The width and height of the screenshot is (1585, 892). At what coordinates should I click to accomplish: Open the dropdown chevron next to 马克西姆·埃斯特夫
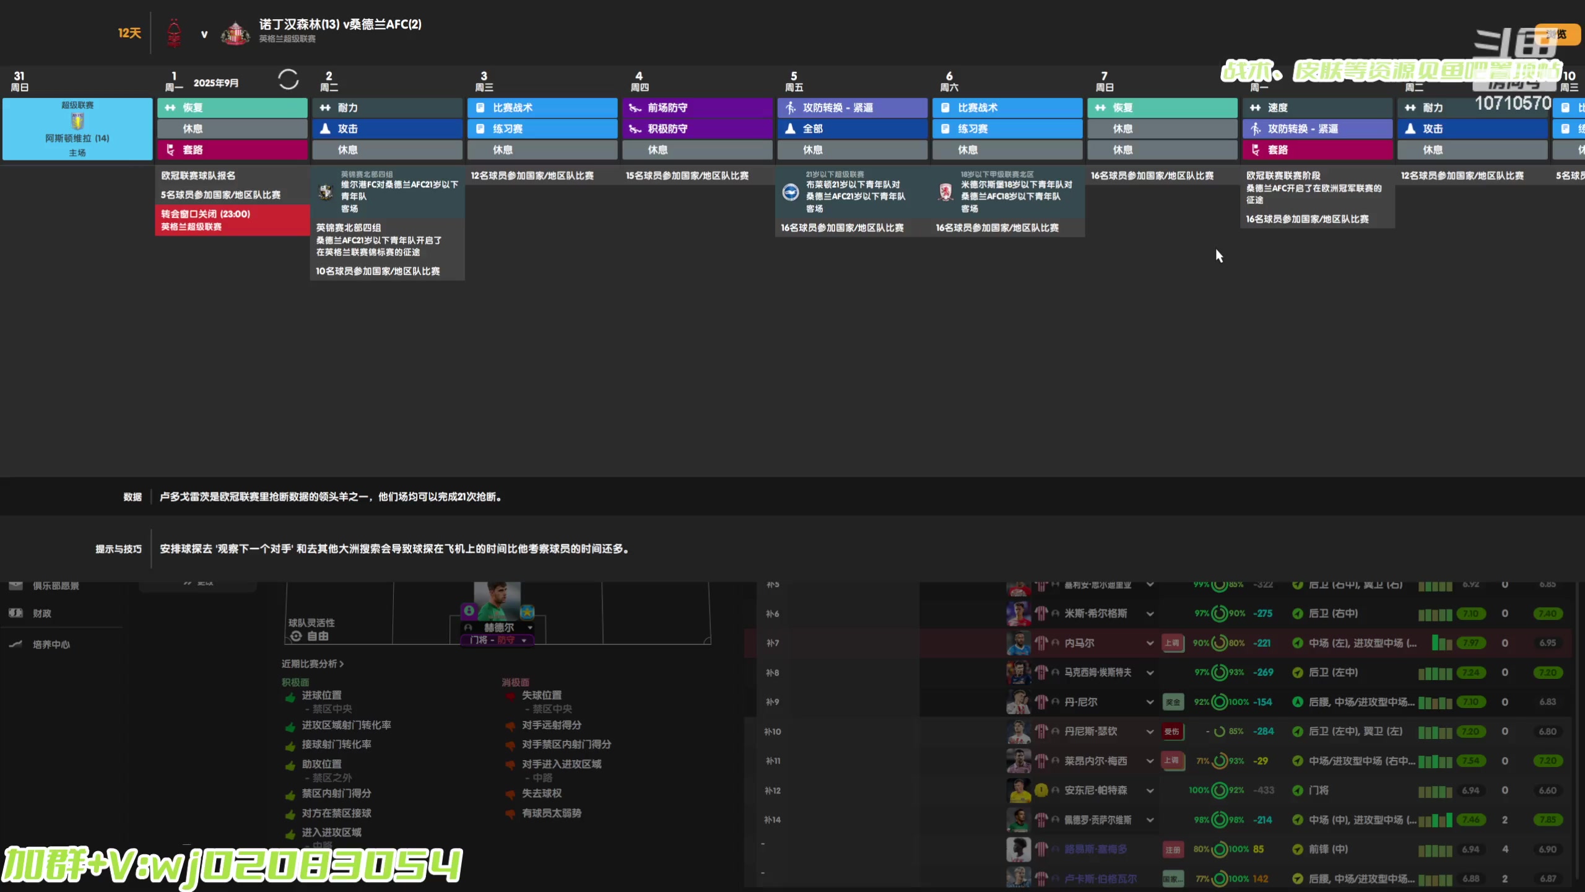[1150, 673]
